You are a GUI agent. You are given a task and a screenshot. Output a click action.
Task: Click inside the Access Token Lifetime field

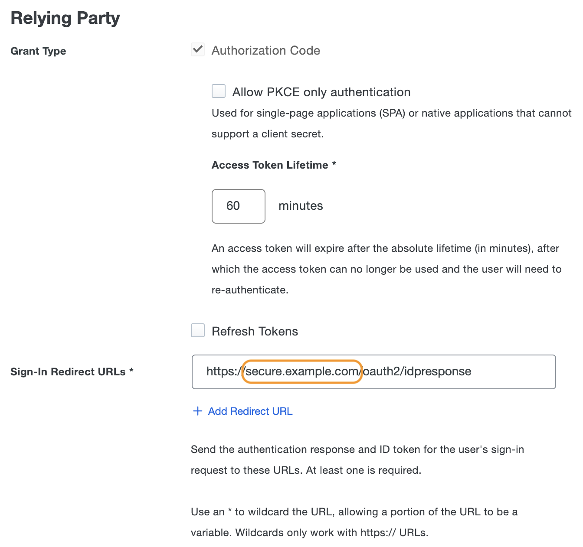click(238, 206)
